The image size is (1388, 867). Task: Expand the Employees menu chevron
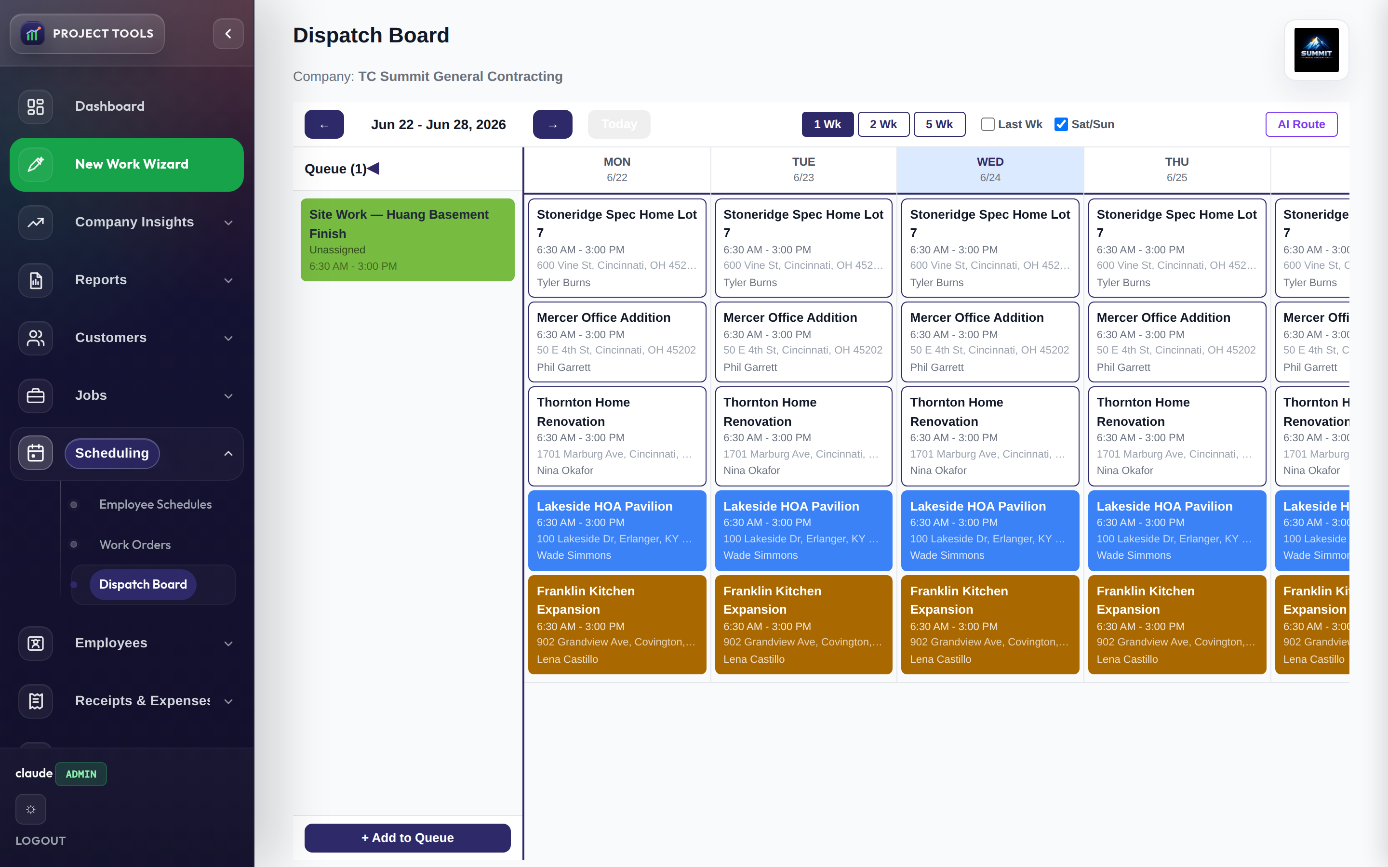(228, 644)
